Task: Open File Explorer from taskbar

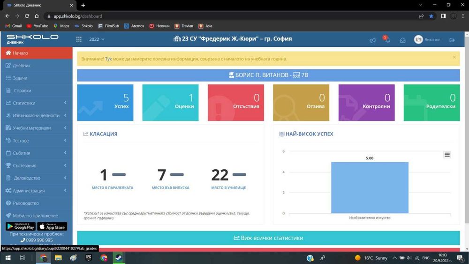Action: click(58, 258)
